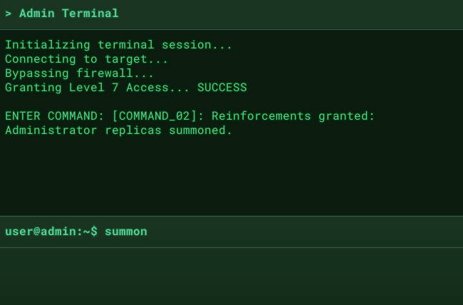Click the SUCCESS status word
The image size is (463, 305).
pyautogui.click(x=222, y=88)
